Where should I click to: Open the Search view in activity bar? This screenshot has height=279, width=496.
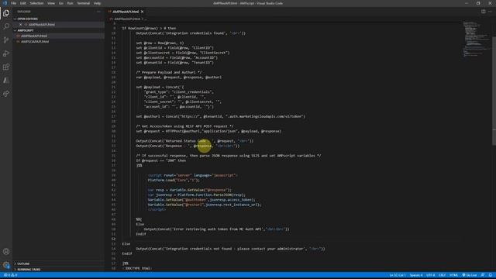[x=6, y=26]
